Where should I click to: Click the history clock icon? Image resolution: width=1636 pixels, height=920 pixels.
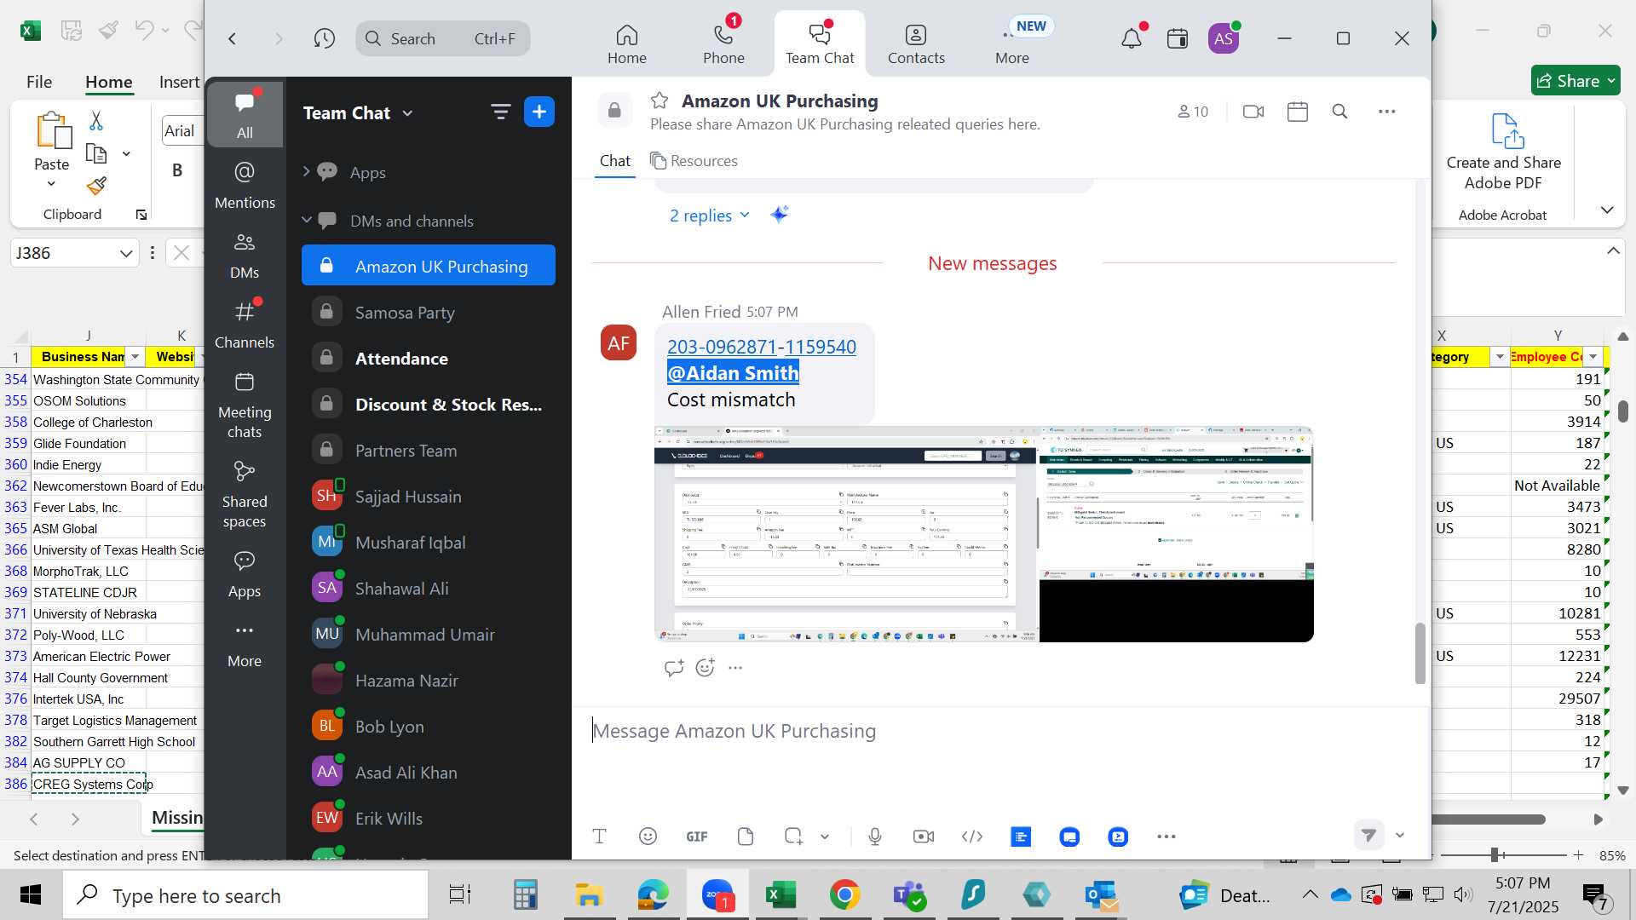pyautogui.click(x=324, y=38)
